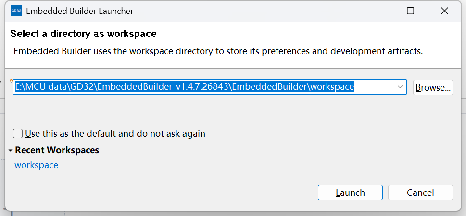Click the GD32 logo in title bar
Image resolution: width=466 pixels, height=216 pixels.
pyautogui.click(x=16, y=11)
